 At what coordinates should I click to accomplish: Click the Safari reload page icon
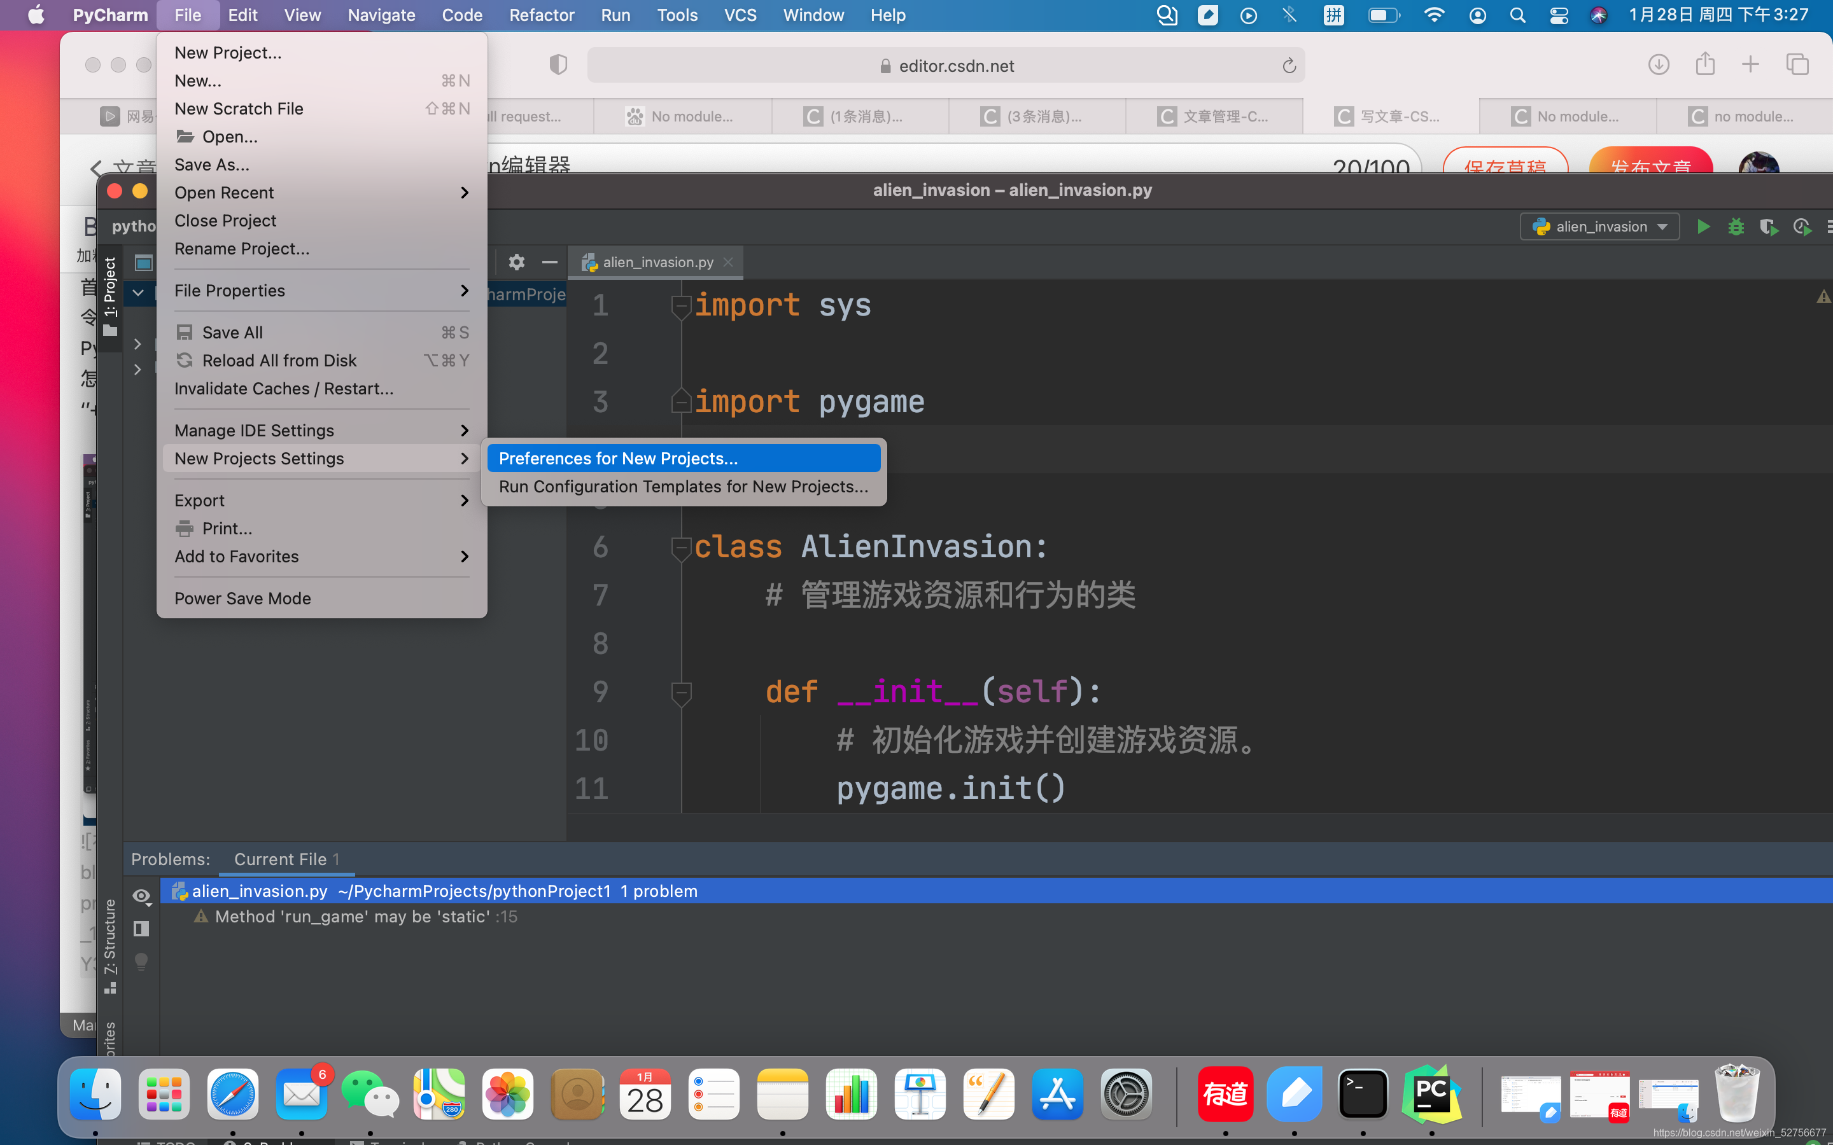click(x=1288, y=66)
